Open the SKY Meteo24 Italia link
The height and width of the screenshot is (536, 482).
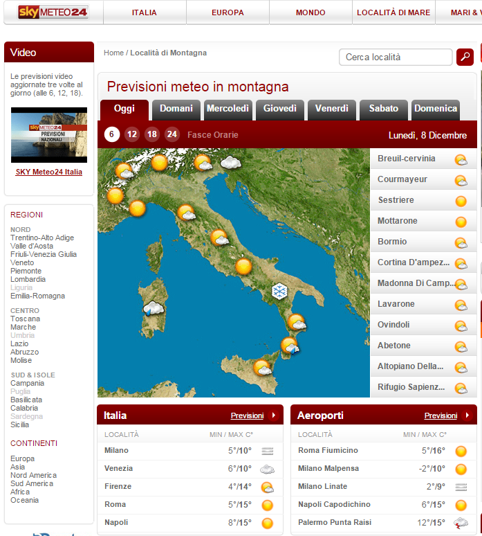pos(49,172)
